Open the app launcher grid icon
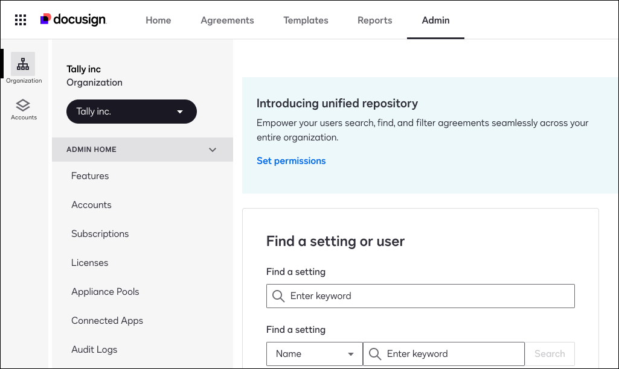The image size is (619, 369). 21,20
